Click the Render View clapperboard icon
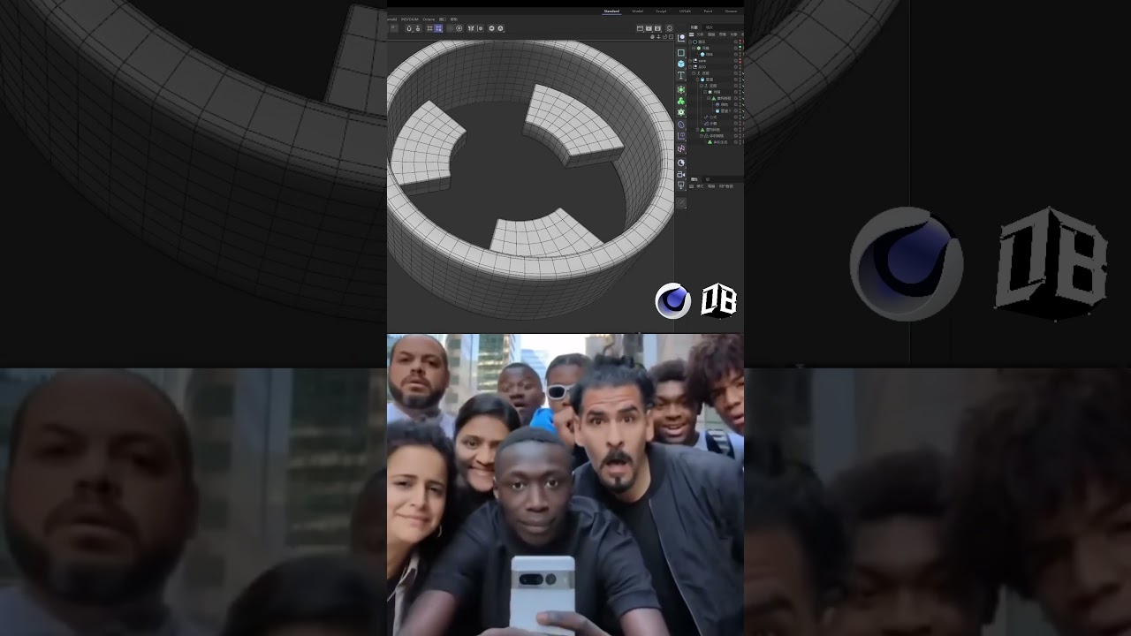 pyautogui.click(x=640, y=28)
